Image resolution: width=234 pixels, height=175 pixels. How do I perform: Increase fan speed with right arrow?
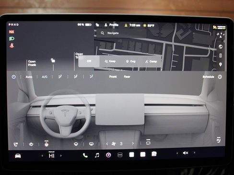tap(133, 143)
